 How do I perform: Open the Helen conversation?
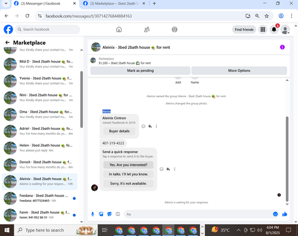point(40,148)
